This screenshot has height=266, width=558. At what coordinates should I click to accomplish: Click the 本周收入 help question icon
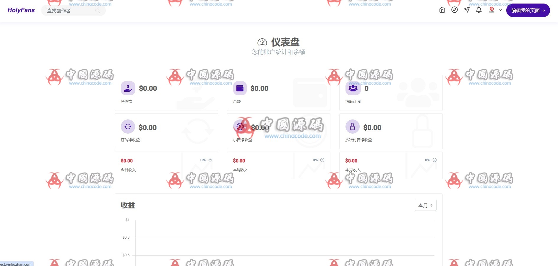tap(322, 160)
